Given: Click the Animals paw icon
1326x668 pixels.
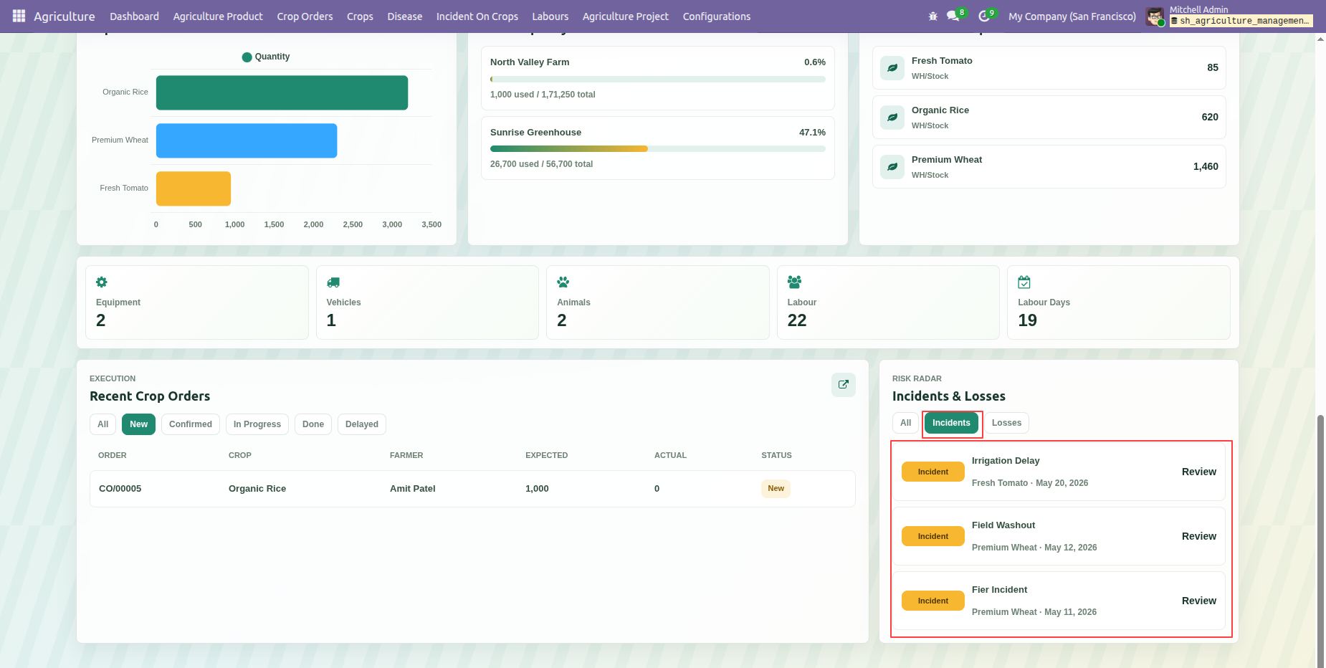Looking at the screenshot, I should point(563,282).
